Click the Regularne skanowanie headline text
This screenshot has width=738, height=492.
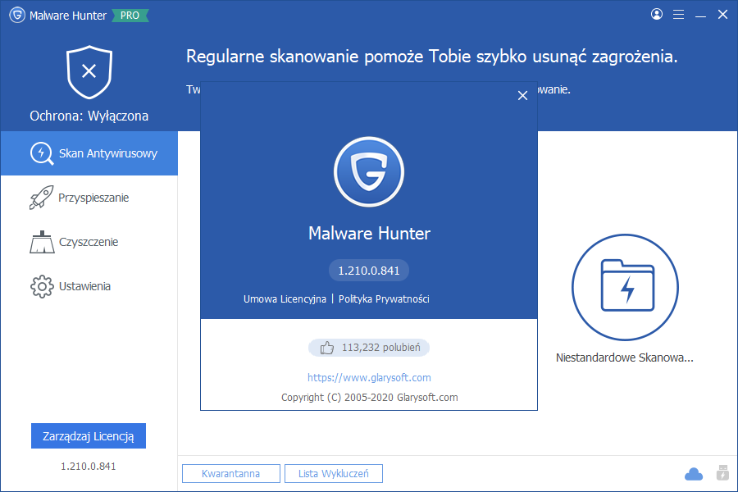click(x=431, y=57)
